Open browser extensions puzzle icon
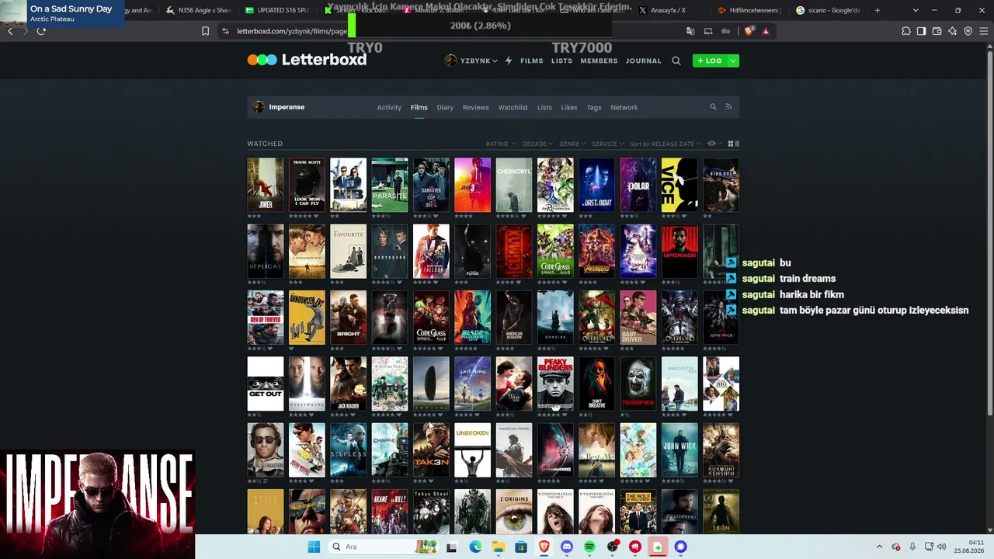 click(x=905, y=31)
